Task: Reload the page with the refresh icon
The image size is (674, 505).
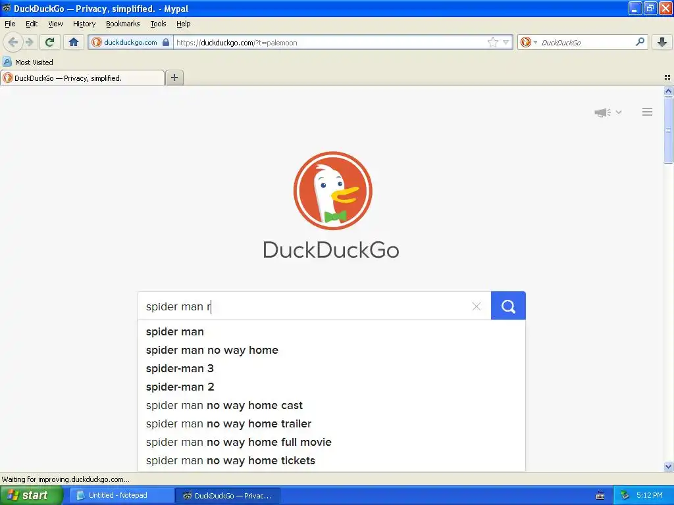Action: (50, 42)
